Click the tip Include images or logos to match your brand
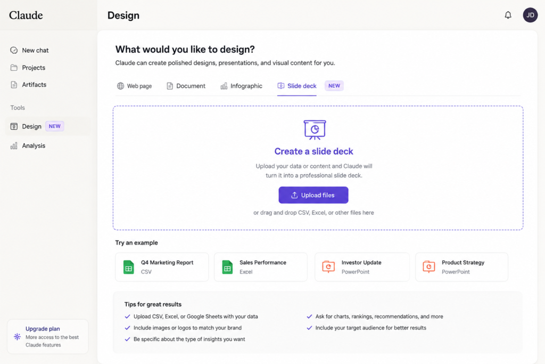The width and height of the screenshot is (545, 364). coord(187,328)
